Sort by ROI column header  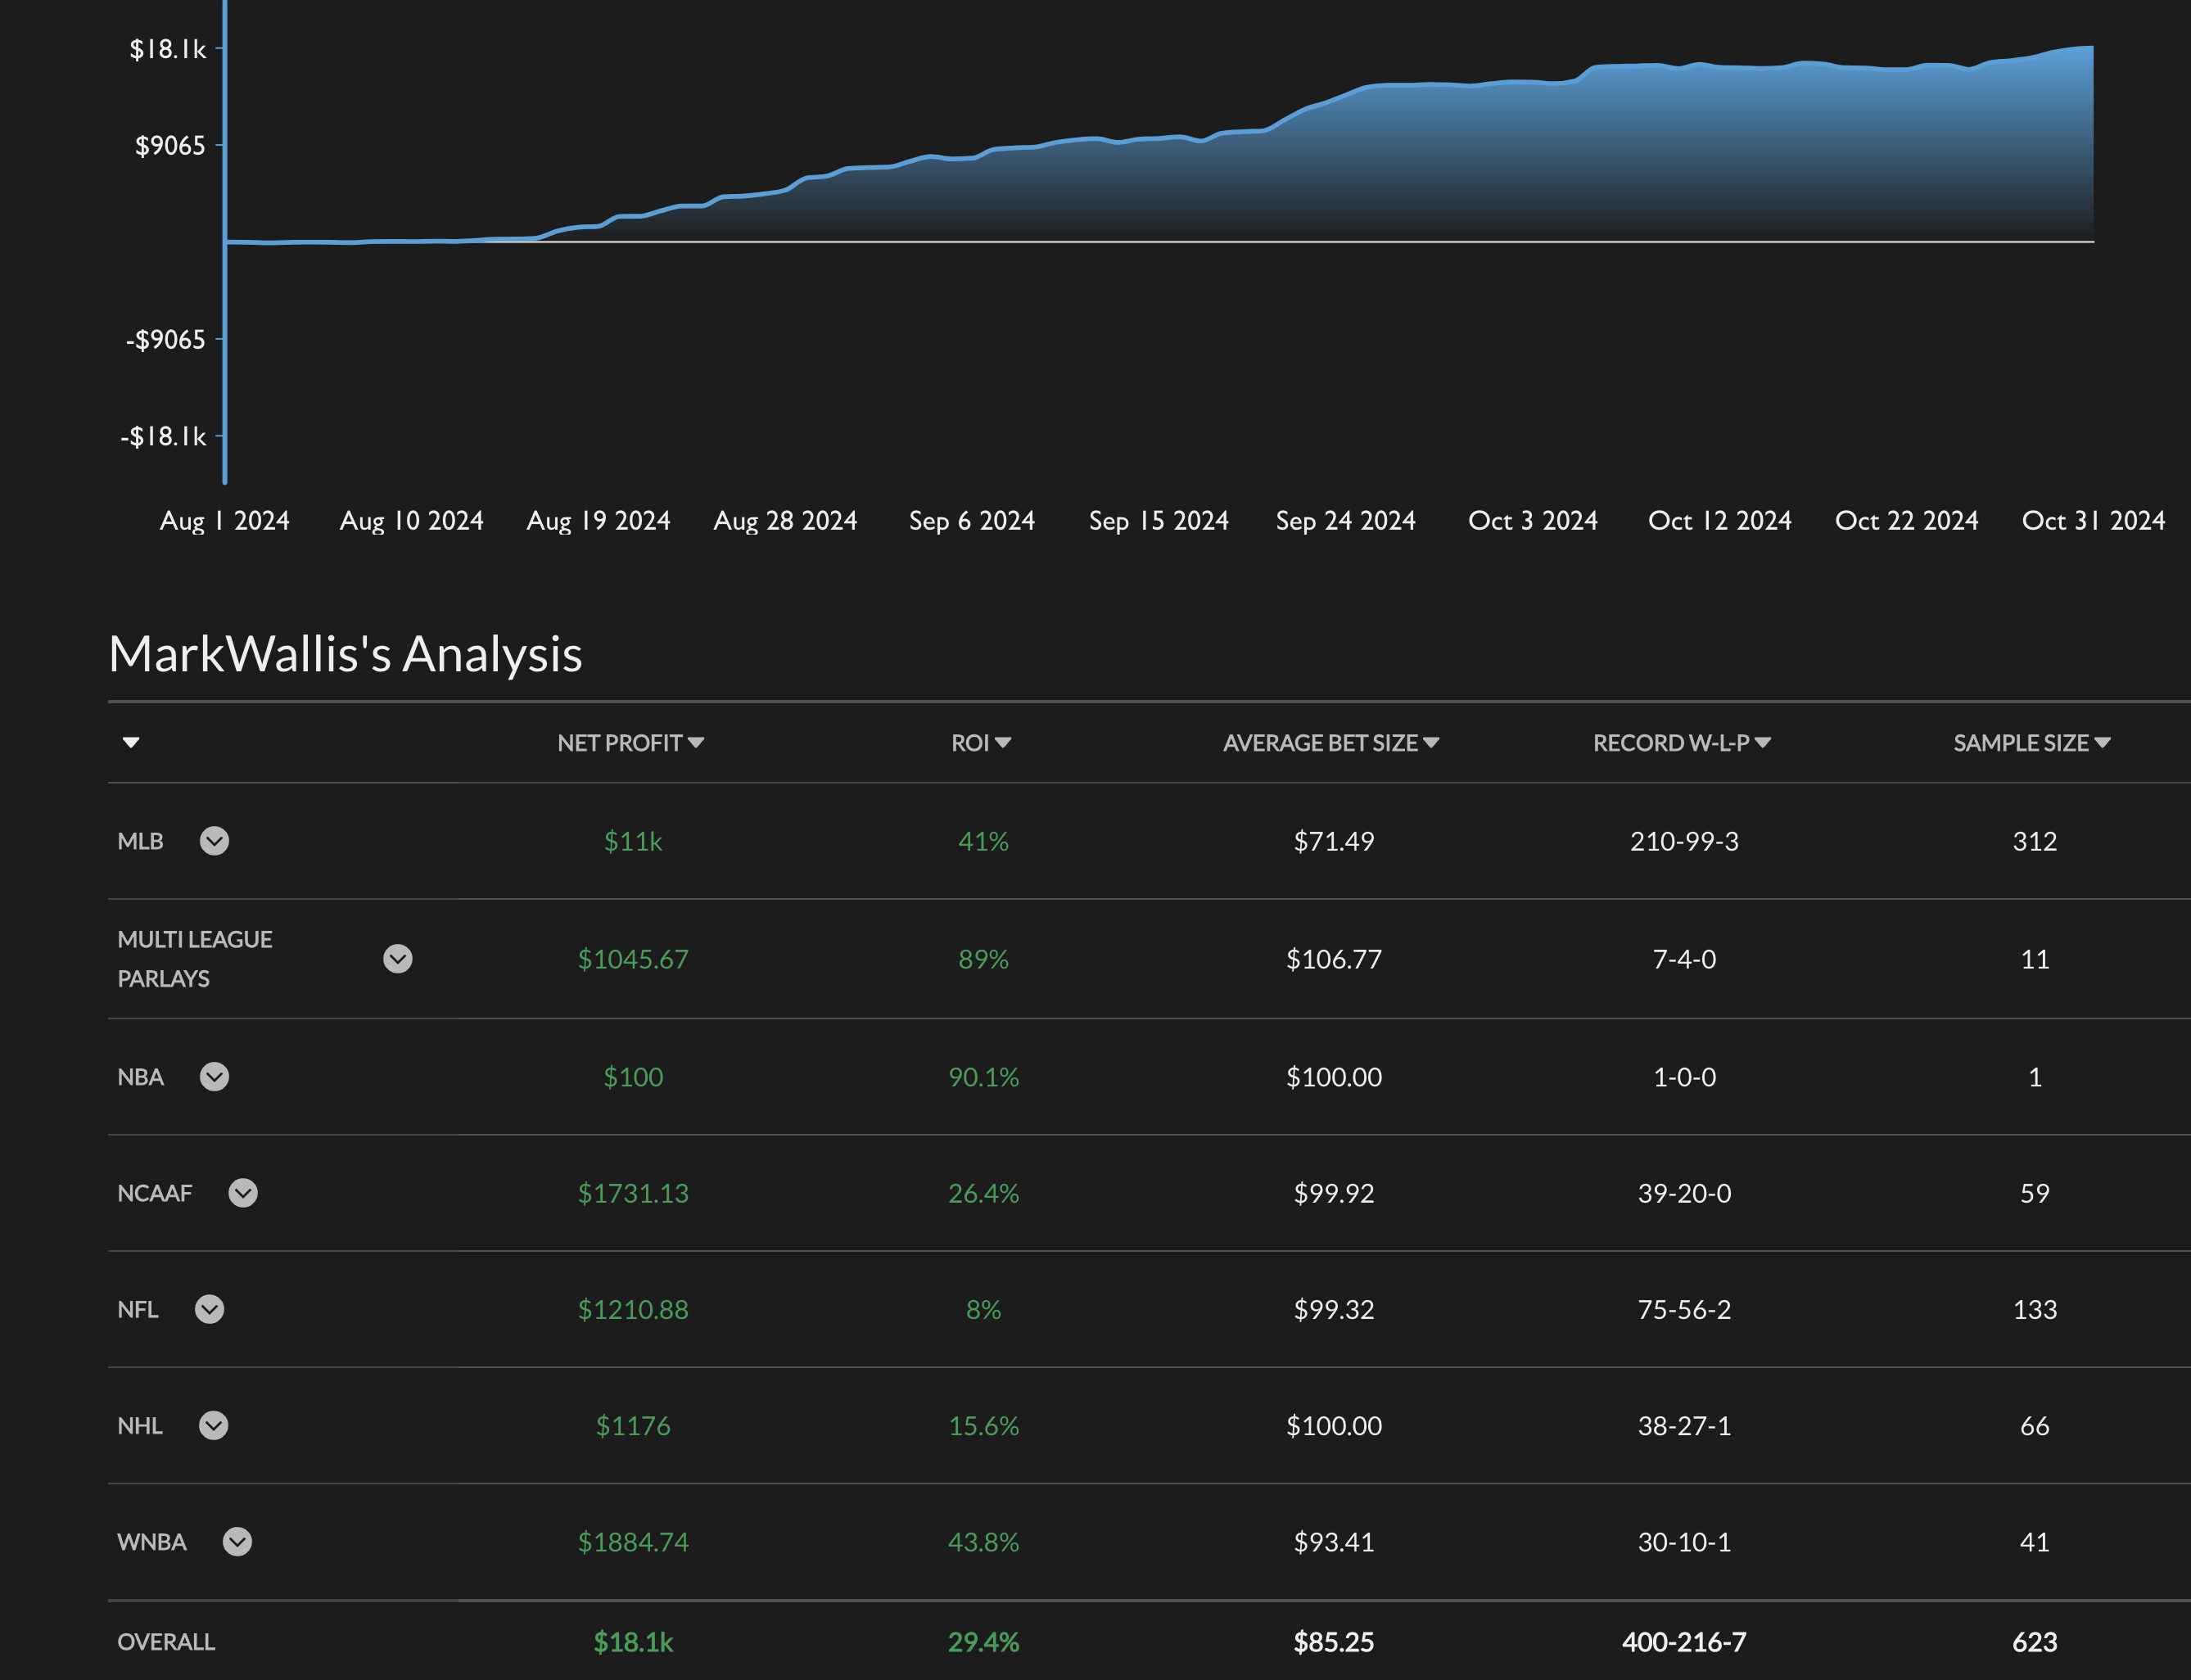tap(981, 743)
